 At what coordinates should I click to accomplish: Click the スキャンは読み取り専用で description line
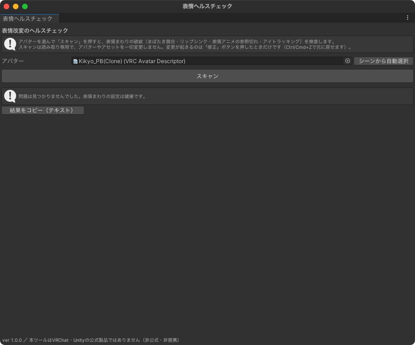(x=185, y=47)
